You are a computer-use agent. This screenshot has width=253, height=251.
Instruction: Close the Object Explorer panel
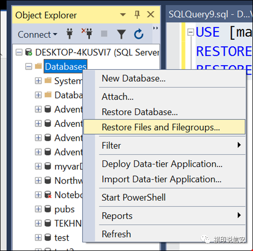tap(151, 15)
